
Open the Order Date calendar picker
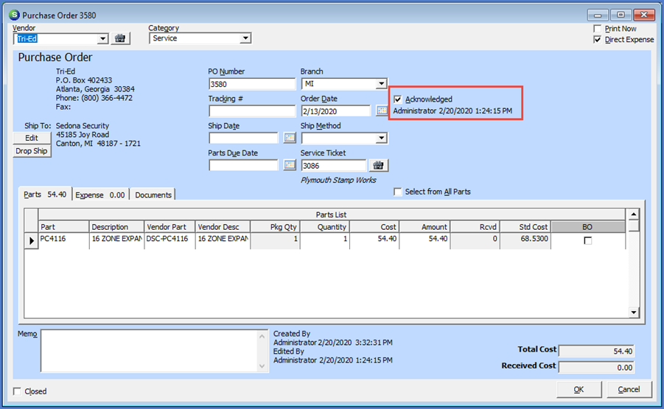pyautogui.click(x=382, y=111)
